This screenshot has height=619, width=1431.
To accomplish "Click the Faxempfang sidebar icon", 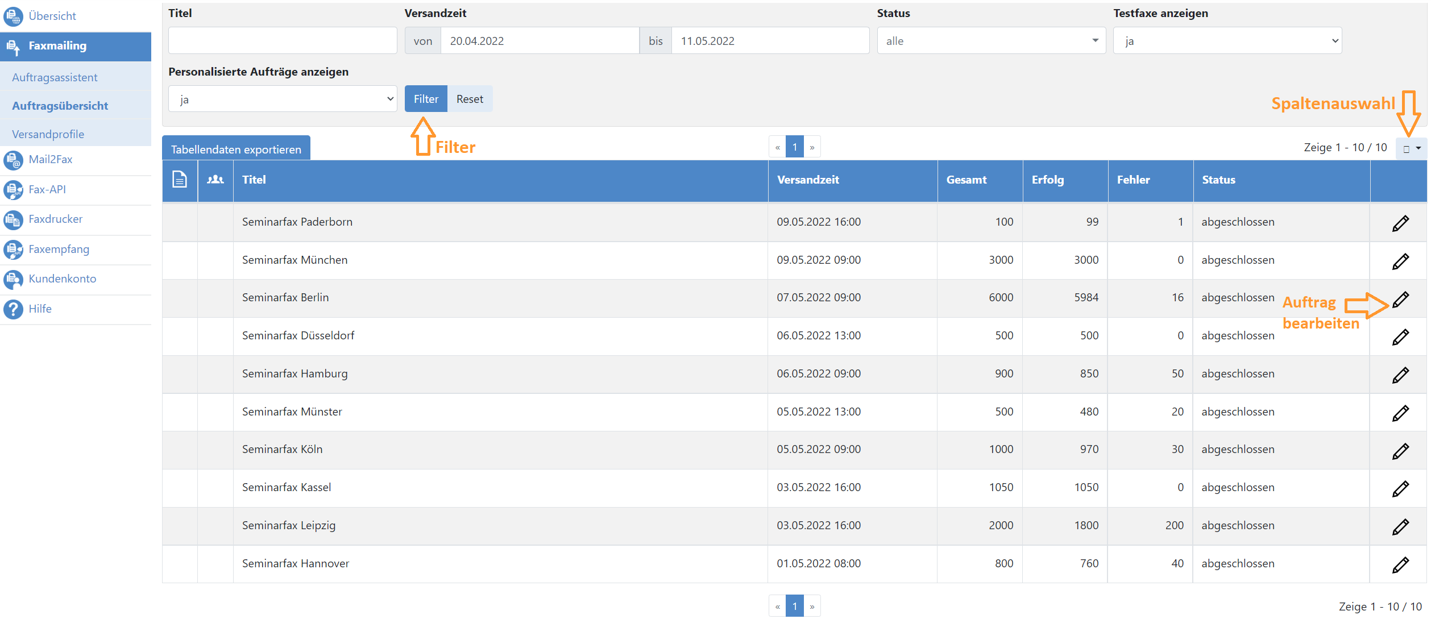I will tap(13, 250).
